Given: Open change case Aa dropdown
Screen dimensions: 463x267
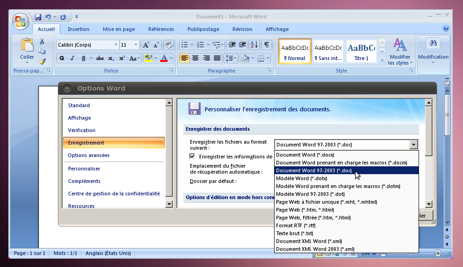Looking at the screenshot, I should coord(134,58).
